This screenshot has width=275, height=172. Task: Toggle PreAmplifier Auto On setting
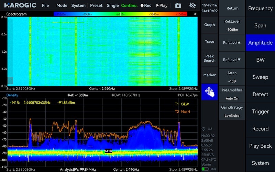click(232, 94)
